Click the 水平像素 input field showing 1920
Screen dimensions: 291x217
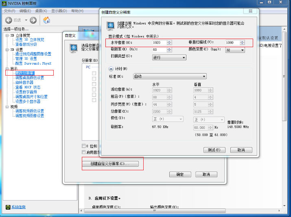[160, 43]
